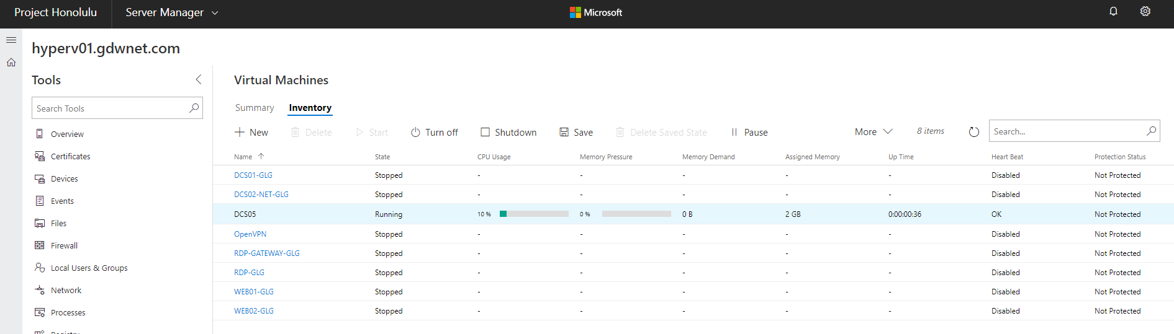Go to the home icon

pyautogui.click(x=11, y=63)
